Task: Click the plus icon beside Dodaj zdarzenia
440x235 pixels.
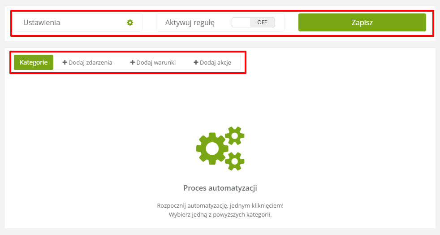Action: 65,62
